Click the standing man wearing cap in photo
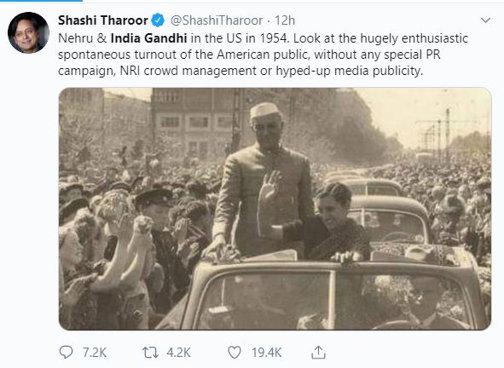The image size is (504, 368). coord(262,180)
